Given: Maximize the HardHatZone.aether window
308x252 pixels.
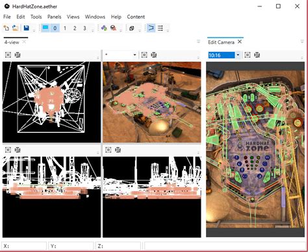Looking at the screenshot, I should (278, 6).
